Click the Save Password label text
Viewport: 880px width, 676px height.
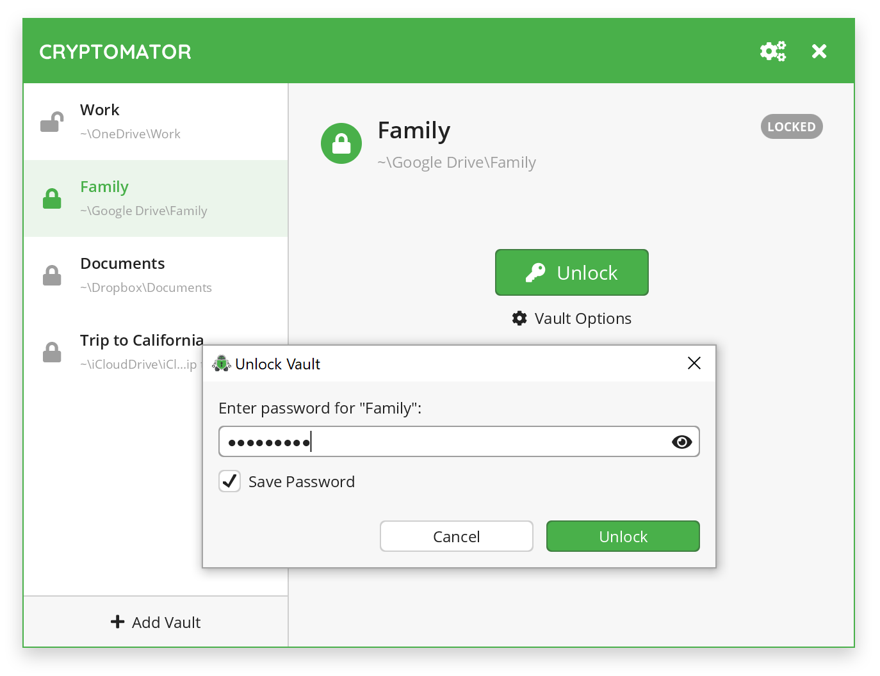(302, 482)
